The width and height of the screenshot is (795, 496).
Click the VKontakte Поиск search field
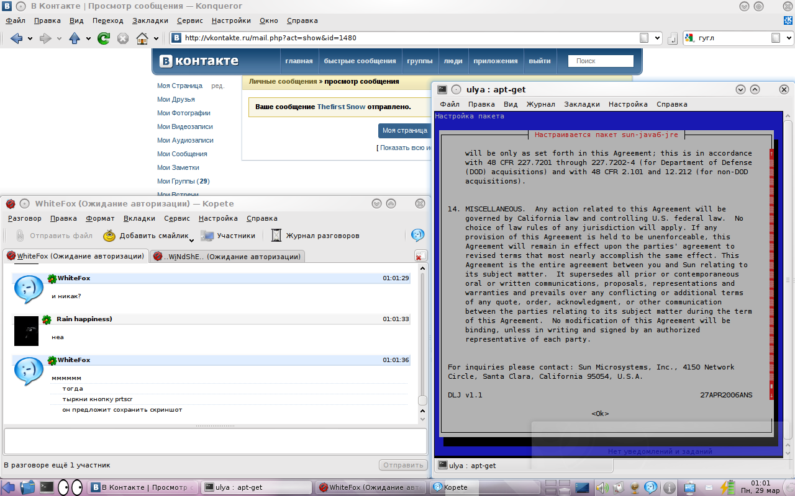[x=601, y=61]
